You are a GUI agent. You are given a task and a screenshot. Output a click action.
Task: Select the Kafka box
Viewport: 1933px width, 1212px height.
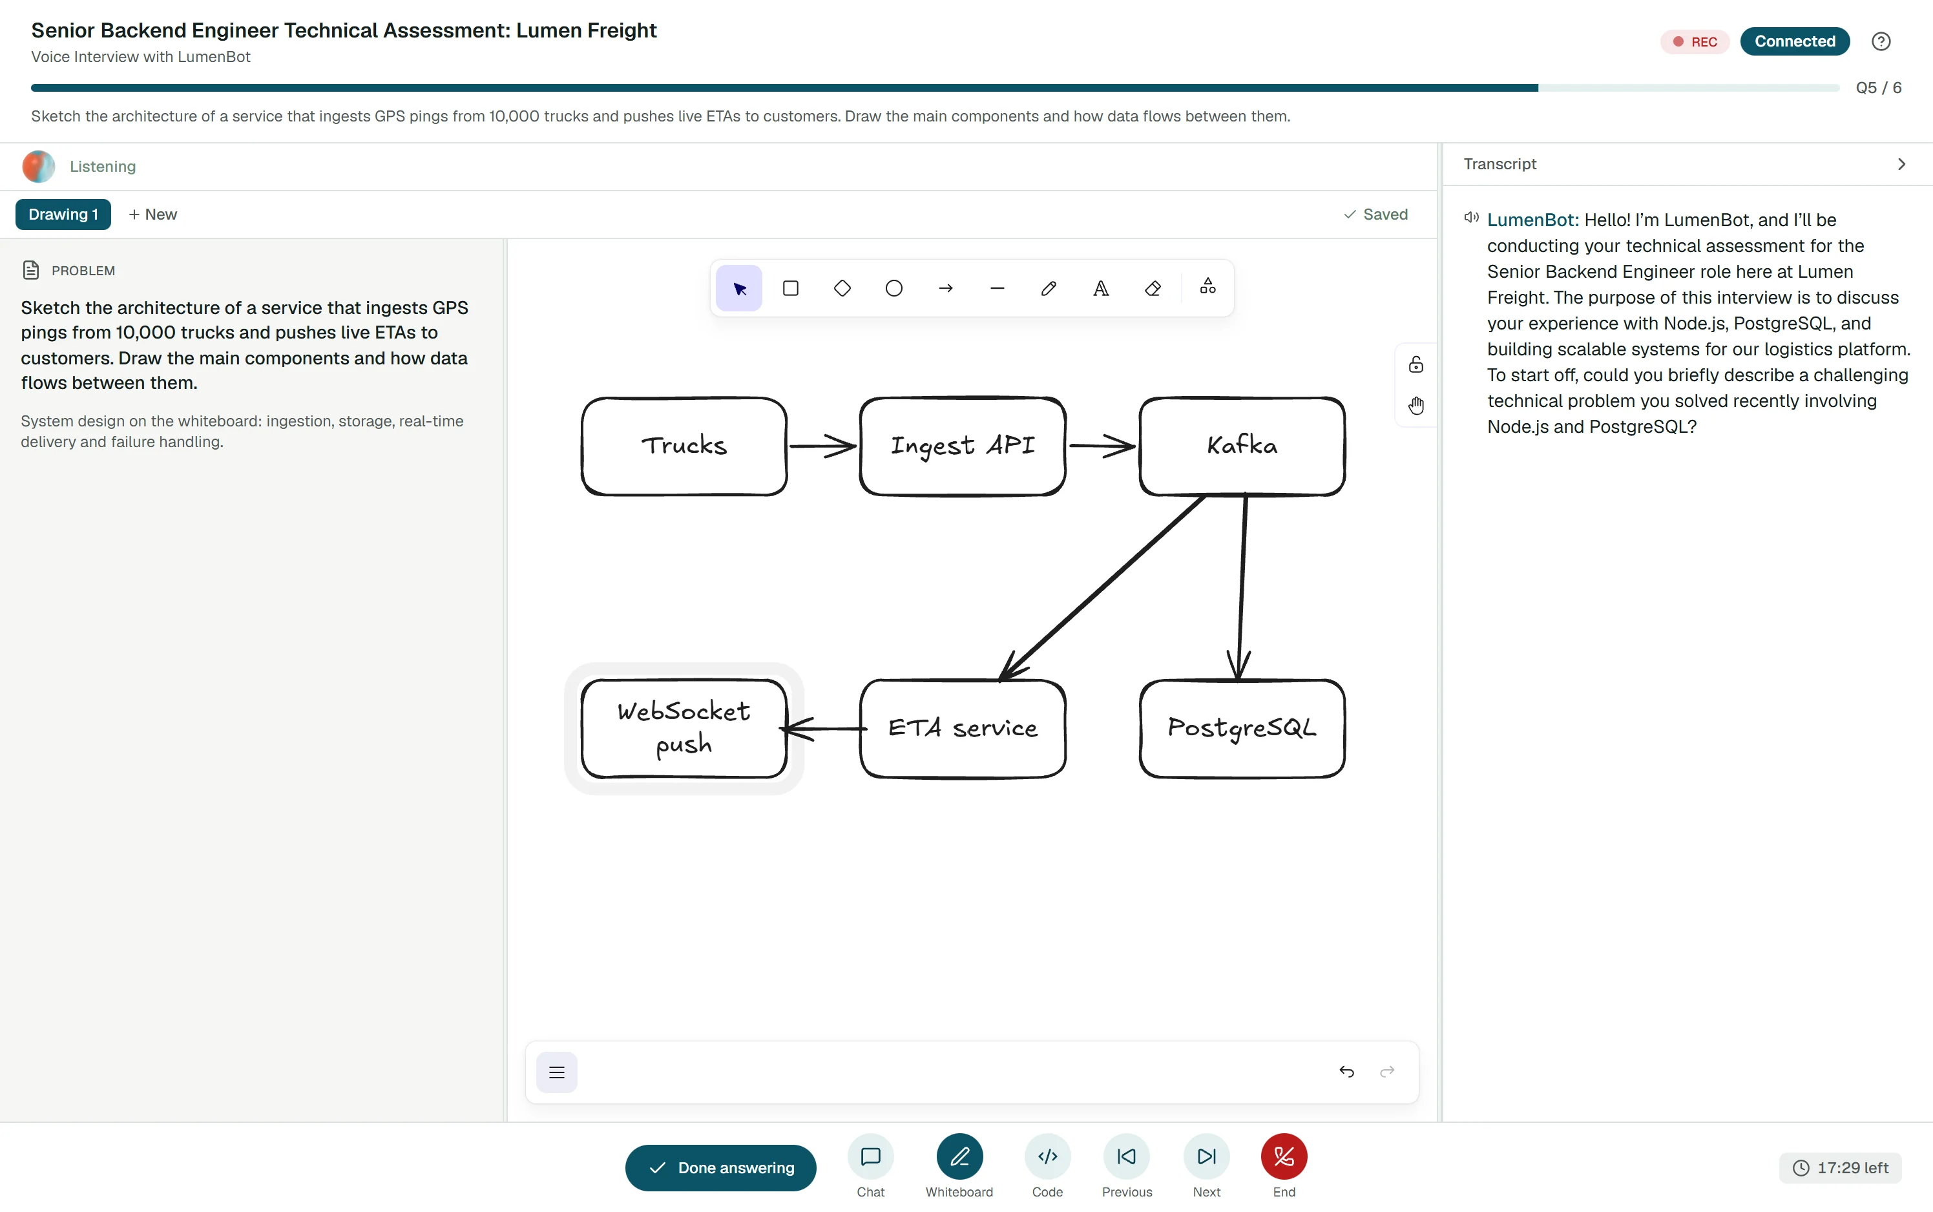point(1242,446)
